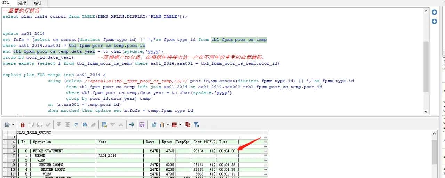The image size is (445, 178).
Task: Click the grey up triangle previous-record icon
Action: point(121,124)
